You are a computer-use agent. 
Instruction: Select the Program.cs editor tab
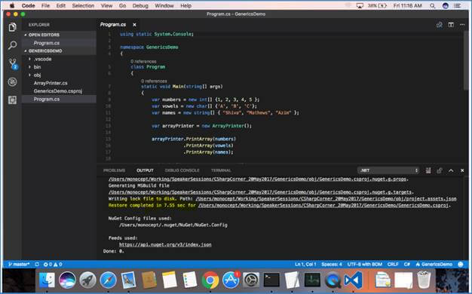(x=113, y=25)
